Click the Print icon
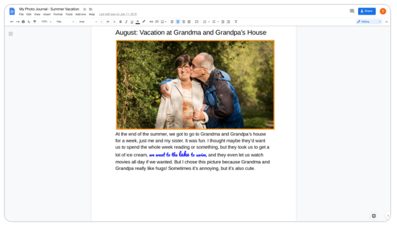The height and width of the screenshot is (227, 397). [23, 22]
